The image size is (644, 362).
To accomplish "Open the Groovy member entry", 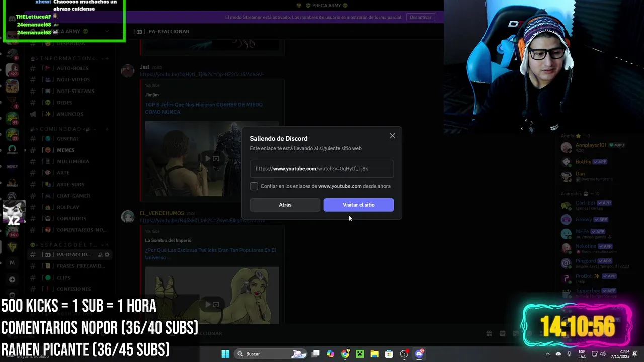I will (599, 219).
